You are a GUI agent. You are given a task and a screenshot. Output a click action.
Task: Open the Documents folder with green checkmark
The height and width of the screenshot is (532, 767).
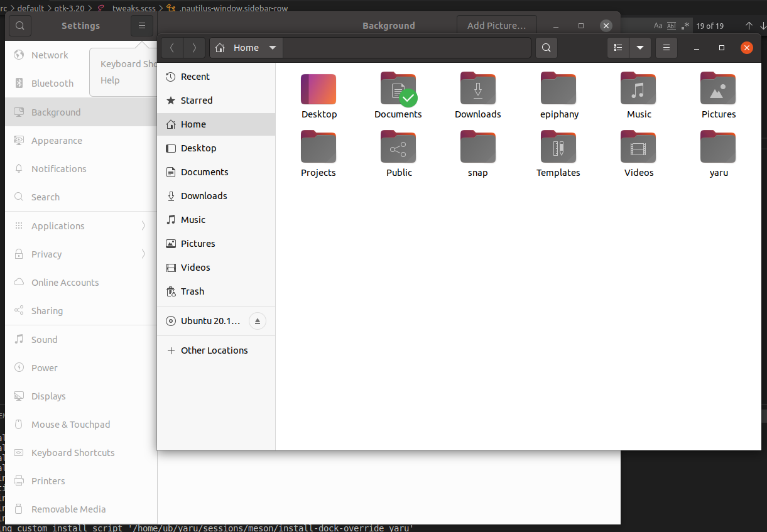pos(398,89)
